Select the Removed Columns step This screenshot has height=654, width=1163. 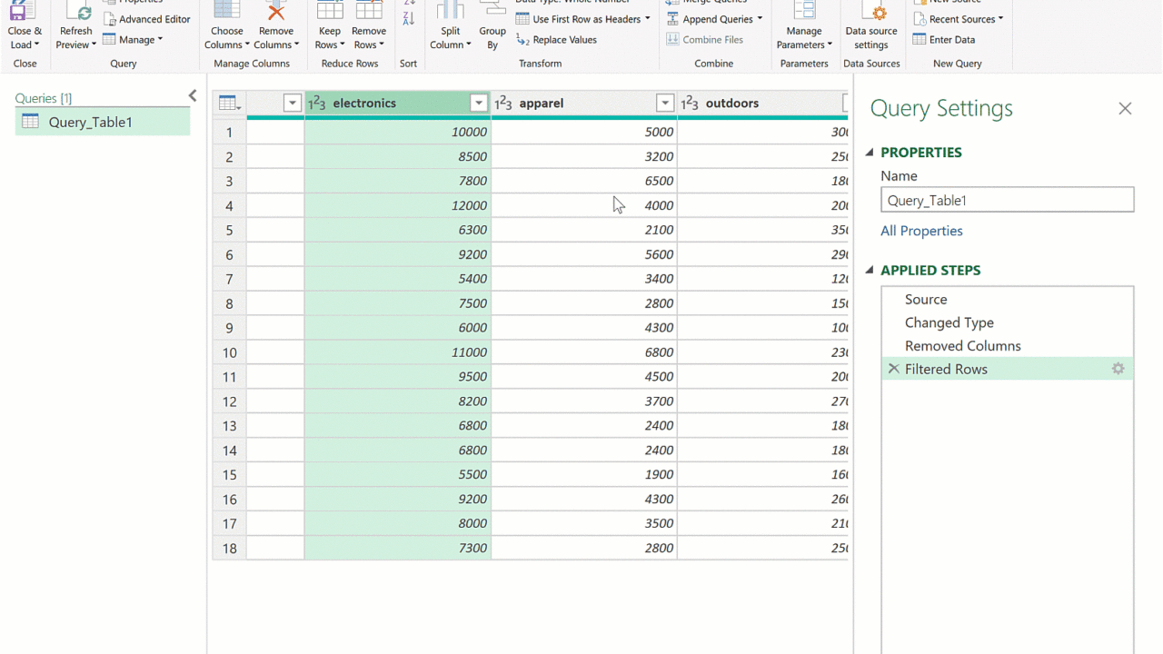tap(962, 346)
